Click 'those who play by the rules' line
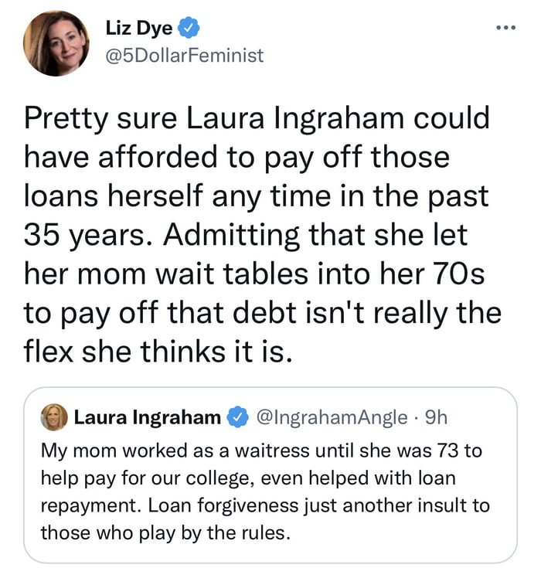Viewport: 541px width, 585px height. (x=165, y=533)
